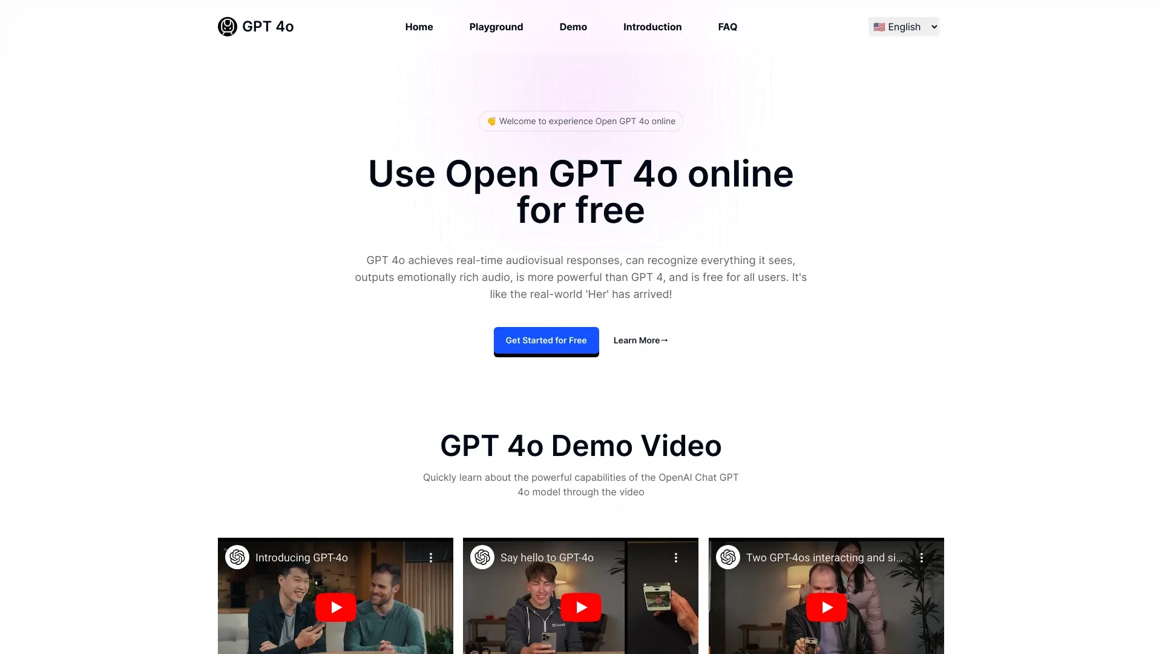The width and height of the screenshot is (1162, 654).
Task: Select the Home navigation tab
Action: click(419, 27)
